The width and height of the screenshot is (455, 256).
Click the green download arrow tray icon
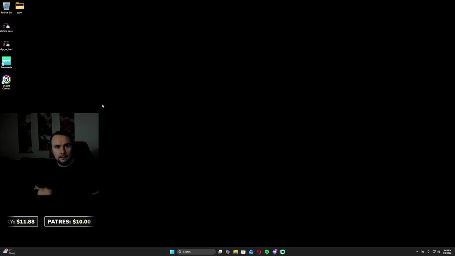[x=428, y=252]
